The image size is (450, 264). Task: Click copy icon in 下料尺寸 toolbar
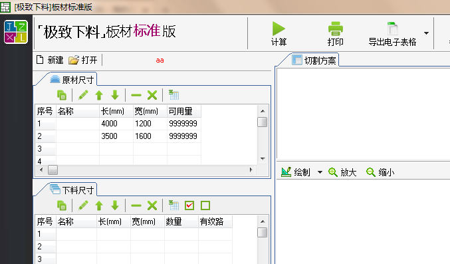tap(62, 205)
